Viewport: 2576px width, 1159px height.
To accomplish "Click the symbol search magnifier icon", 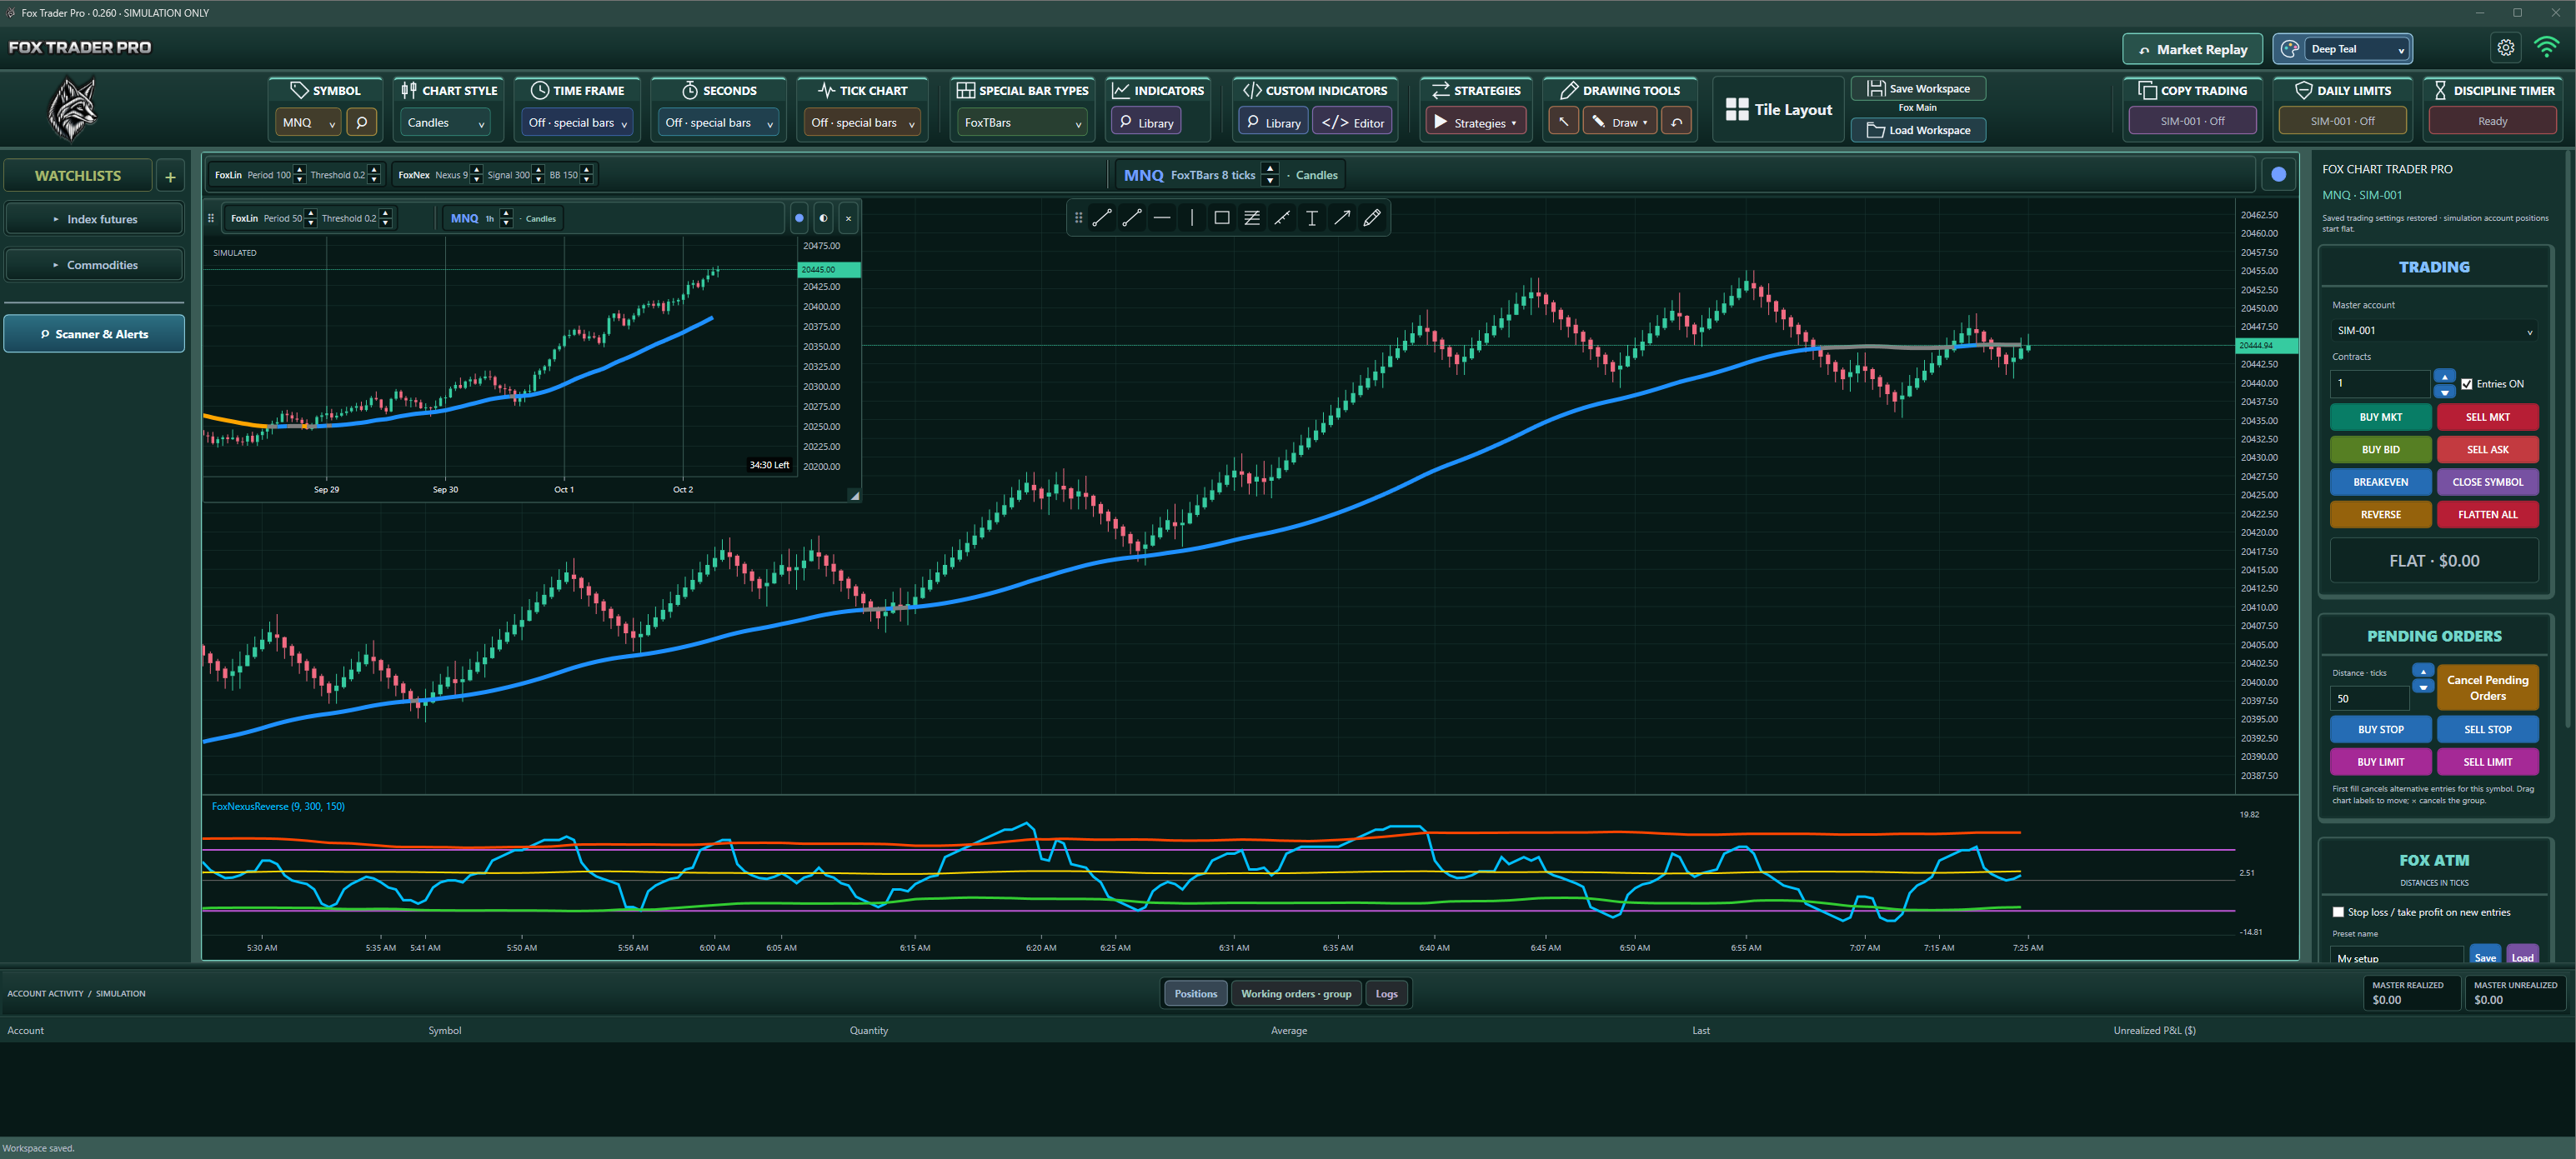I will [362, 122].
